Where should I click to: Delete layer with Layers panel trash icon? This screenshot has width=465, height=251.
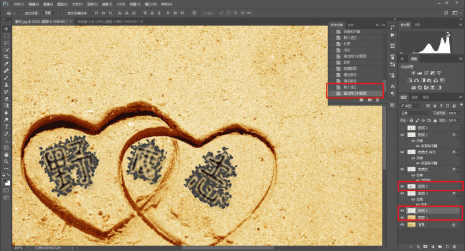tap(454, 246)
